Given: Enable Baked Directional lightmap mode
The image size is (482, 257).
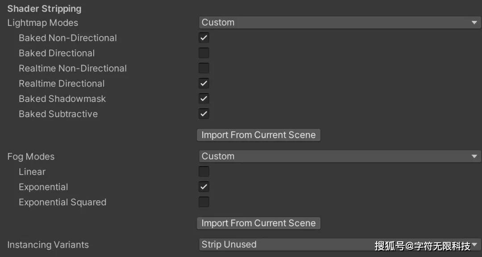Looking at the screenshot, I should pos(204,53).
